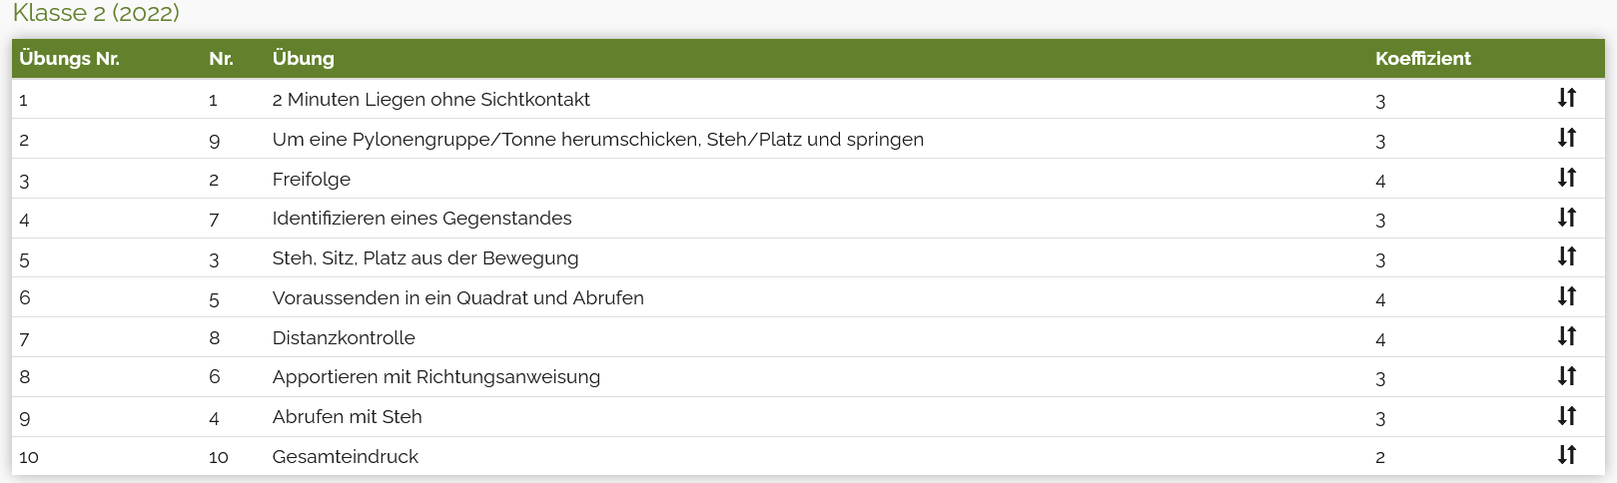This screenshot has width=1617, height=483.
Task: Click reorder icon for Identifizieren eines Gegenstandes
Action: (1566, 218)
